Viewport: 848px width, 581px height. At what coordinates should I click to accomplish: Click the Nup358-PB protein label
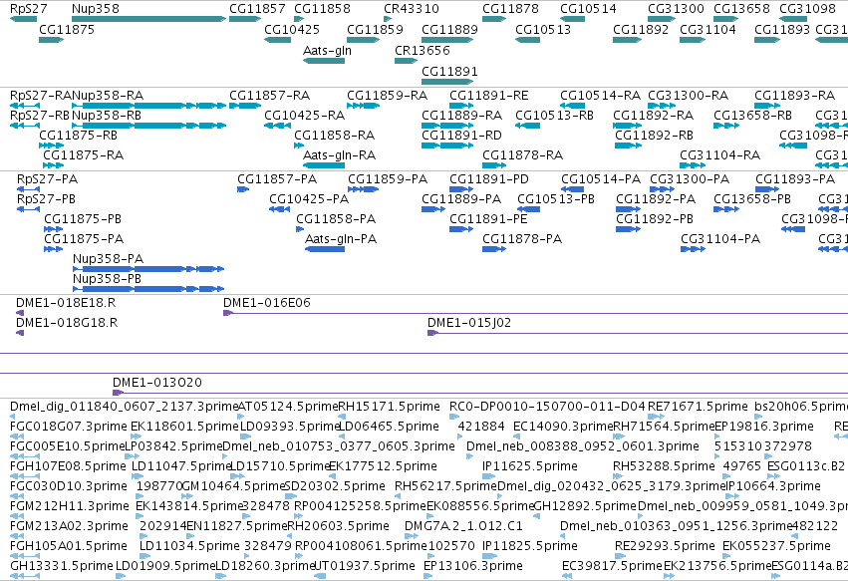coord(107,279)
